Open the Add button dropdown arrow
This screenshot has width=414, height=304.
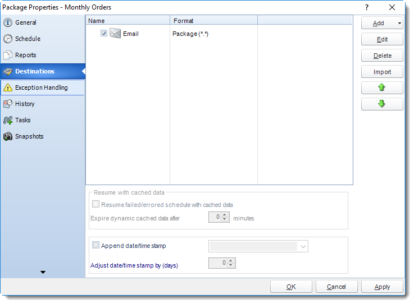coord(399,23)
